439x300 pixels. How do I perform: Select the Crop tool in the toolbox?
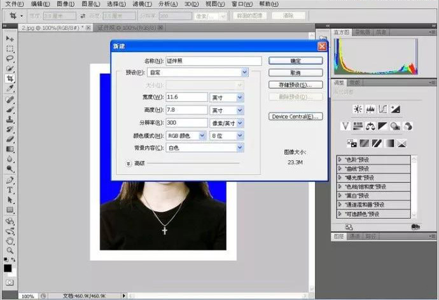coord(10,78)
